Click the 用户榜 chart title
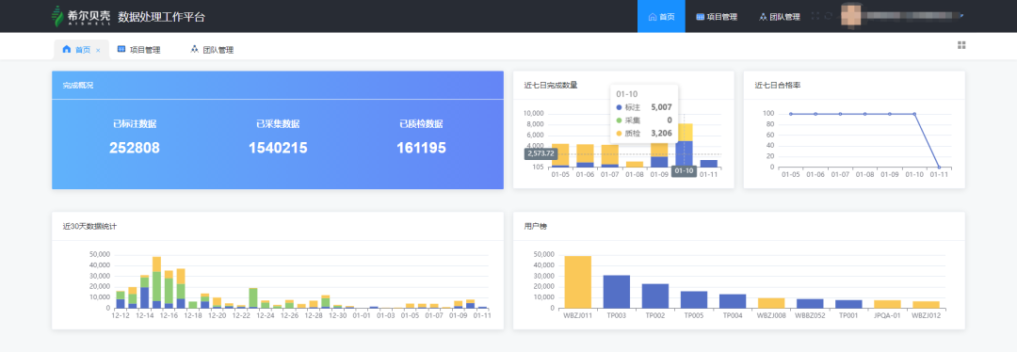 click(x=536, y=226)
